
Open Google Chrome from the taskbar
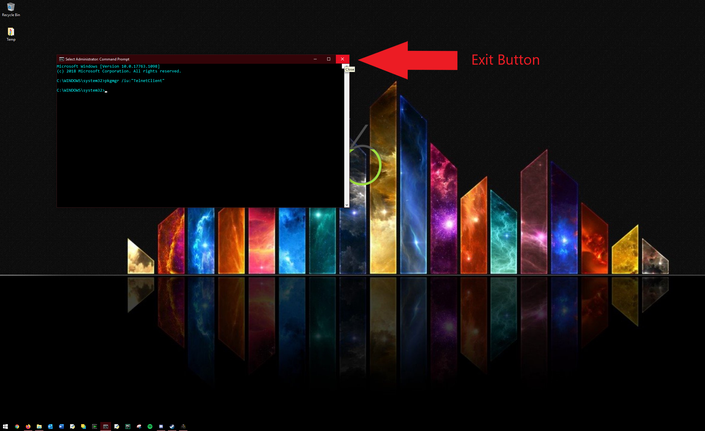point(17,427)
